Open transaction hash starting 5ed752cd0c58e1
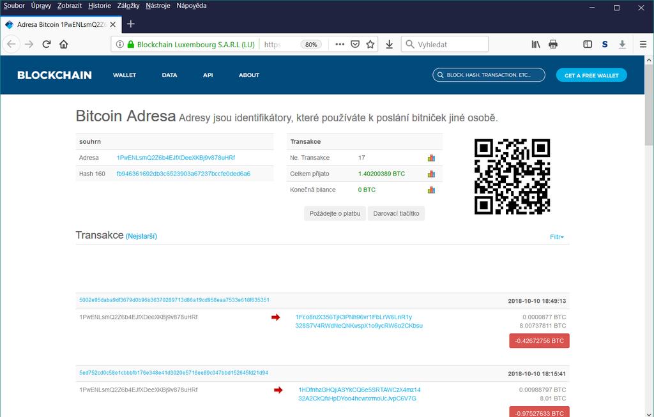The height and width of the screenshot is (417, 654). (x=174, y=373)
